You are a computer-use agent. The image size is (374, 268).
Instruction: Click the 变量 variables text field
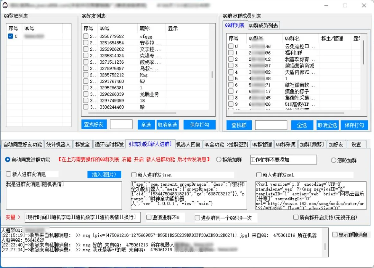(x=83, y=218)
